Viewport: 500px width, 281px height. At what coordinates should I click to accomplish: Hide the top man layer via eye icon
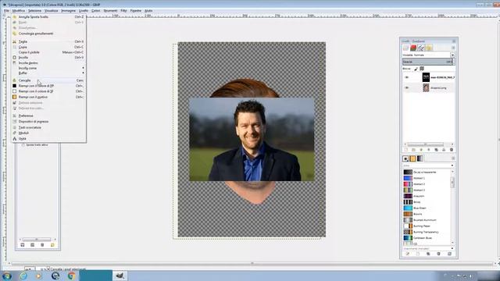pyautogui.click(x=406, y=77)
